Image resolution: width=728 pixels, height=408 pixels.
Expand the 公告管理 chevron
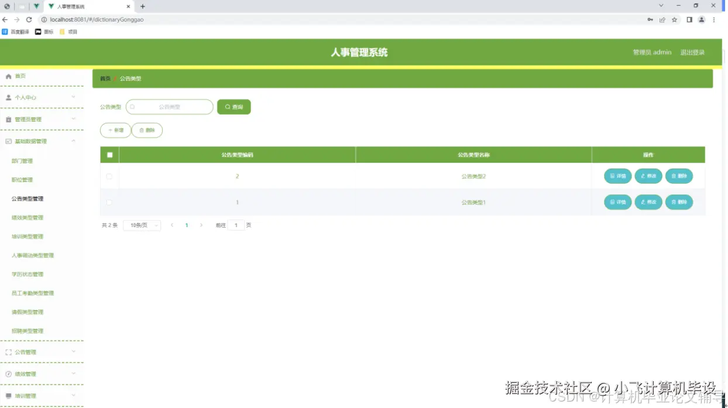click(73, 351)
